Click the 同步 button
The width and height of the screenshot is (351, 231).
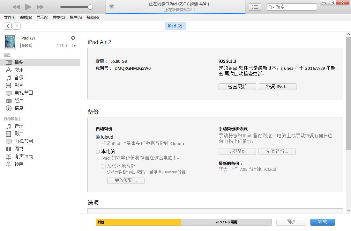(x=291, y=222)
